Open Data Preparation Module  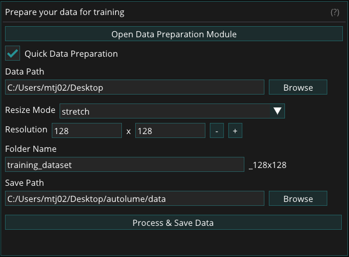[174, 34]
